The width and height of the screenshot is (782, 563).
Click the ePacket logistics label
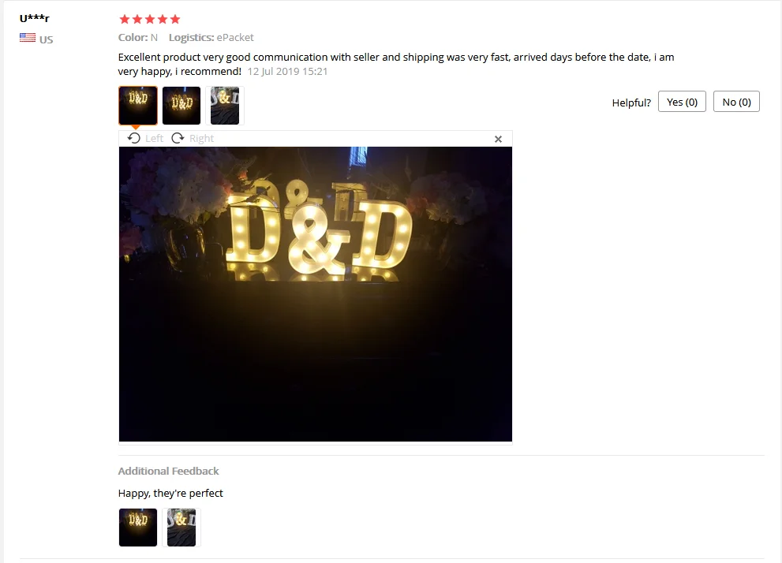point(235,37)
